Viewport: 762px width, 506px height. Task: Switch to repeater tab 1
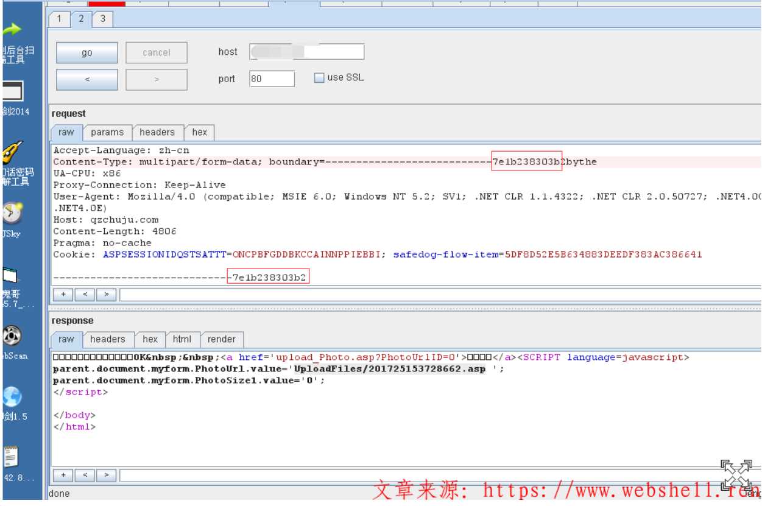click(59, 19)
